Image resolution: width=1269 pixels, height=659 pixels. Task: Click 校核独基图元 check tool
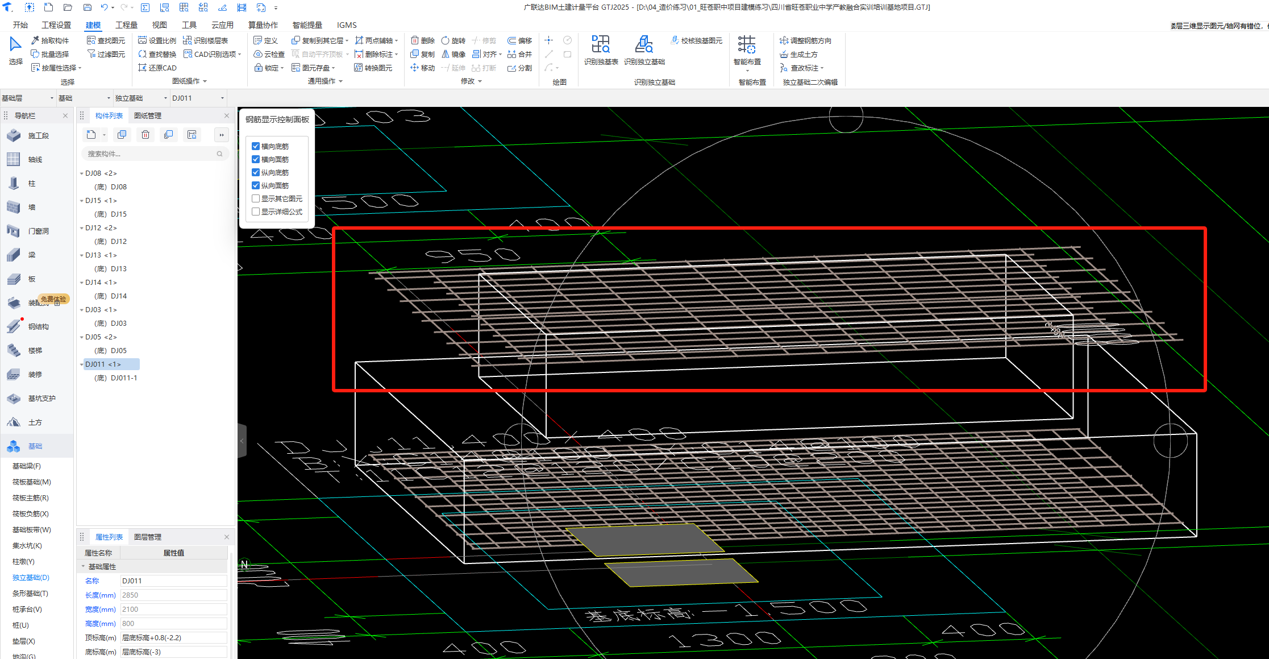point(696,40)
